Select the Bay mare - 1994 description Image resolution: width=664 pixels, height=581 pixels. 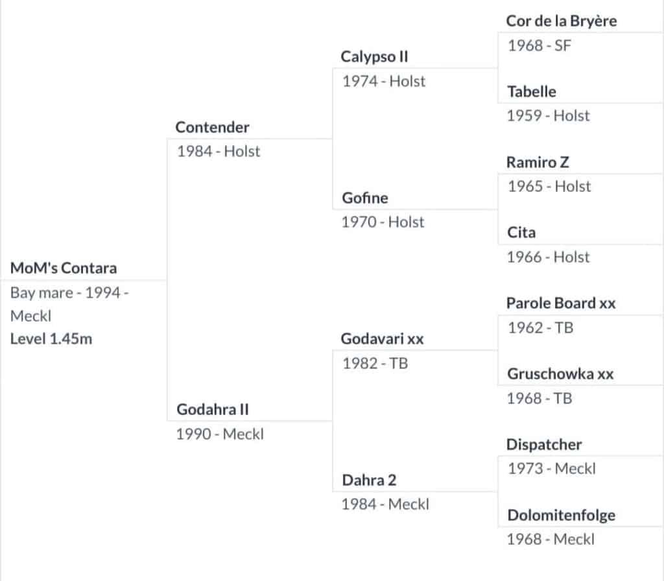(69, 292)
